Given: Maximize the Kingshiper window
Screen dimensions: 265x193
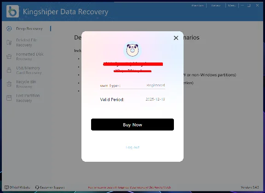Looking at the screenshot, I should pos(249,6).
